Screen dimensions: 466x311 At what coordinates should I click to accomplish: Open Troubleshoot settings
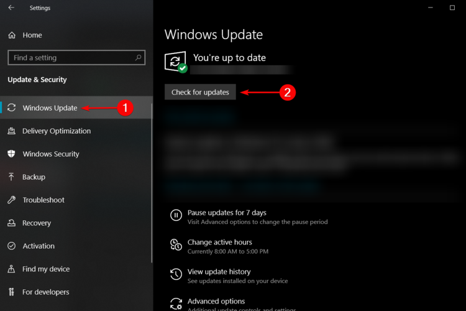pos(76,200)
